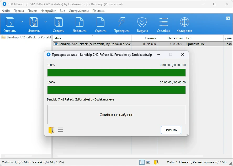Viewport: 233px width, 166px height.
Task: Minimize the main Bandizip window
Action: point(203,4)
